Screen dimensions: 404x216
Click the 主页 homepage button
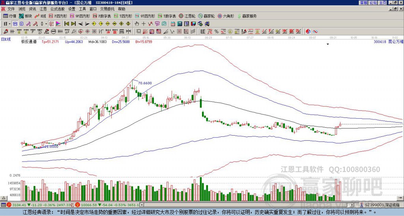(x=383, y=3)
